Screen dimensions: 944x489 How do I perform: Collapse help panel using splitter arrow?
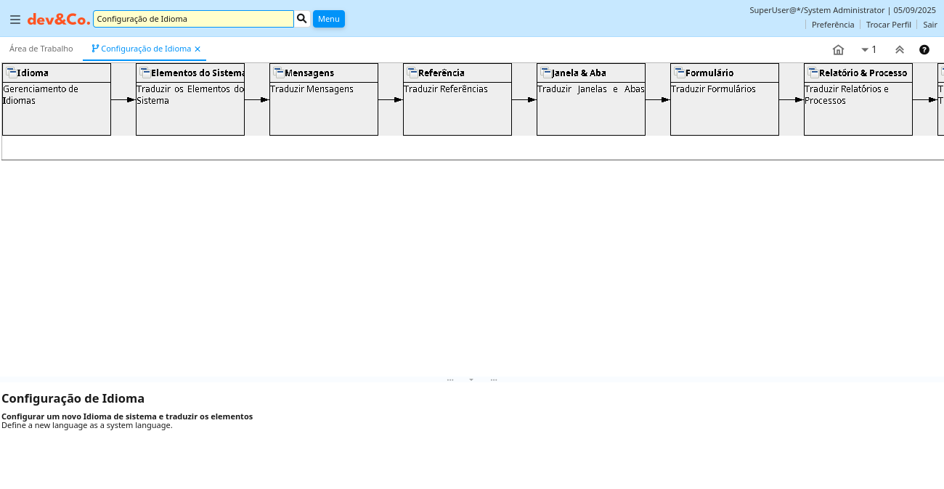click(471, 379)
